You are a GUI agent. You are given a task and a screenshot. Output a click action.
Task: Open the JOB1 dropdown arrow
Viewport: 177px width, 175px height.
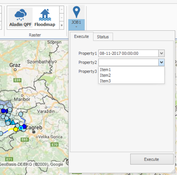click(x=76, y=27)
